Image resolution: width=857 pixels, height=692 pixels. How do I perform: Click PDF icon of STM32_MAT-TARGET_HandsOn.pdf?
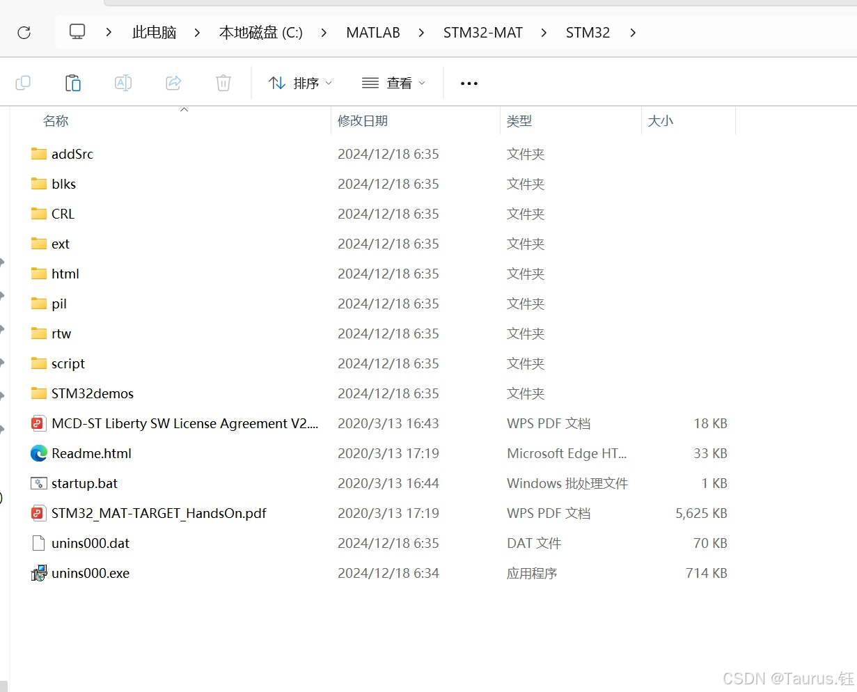[38, 513]
